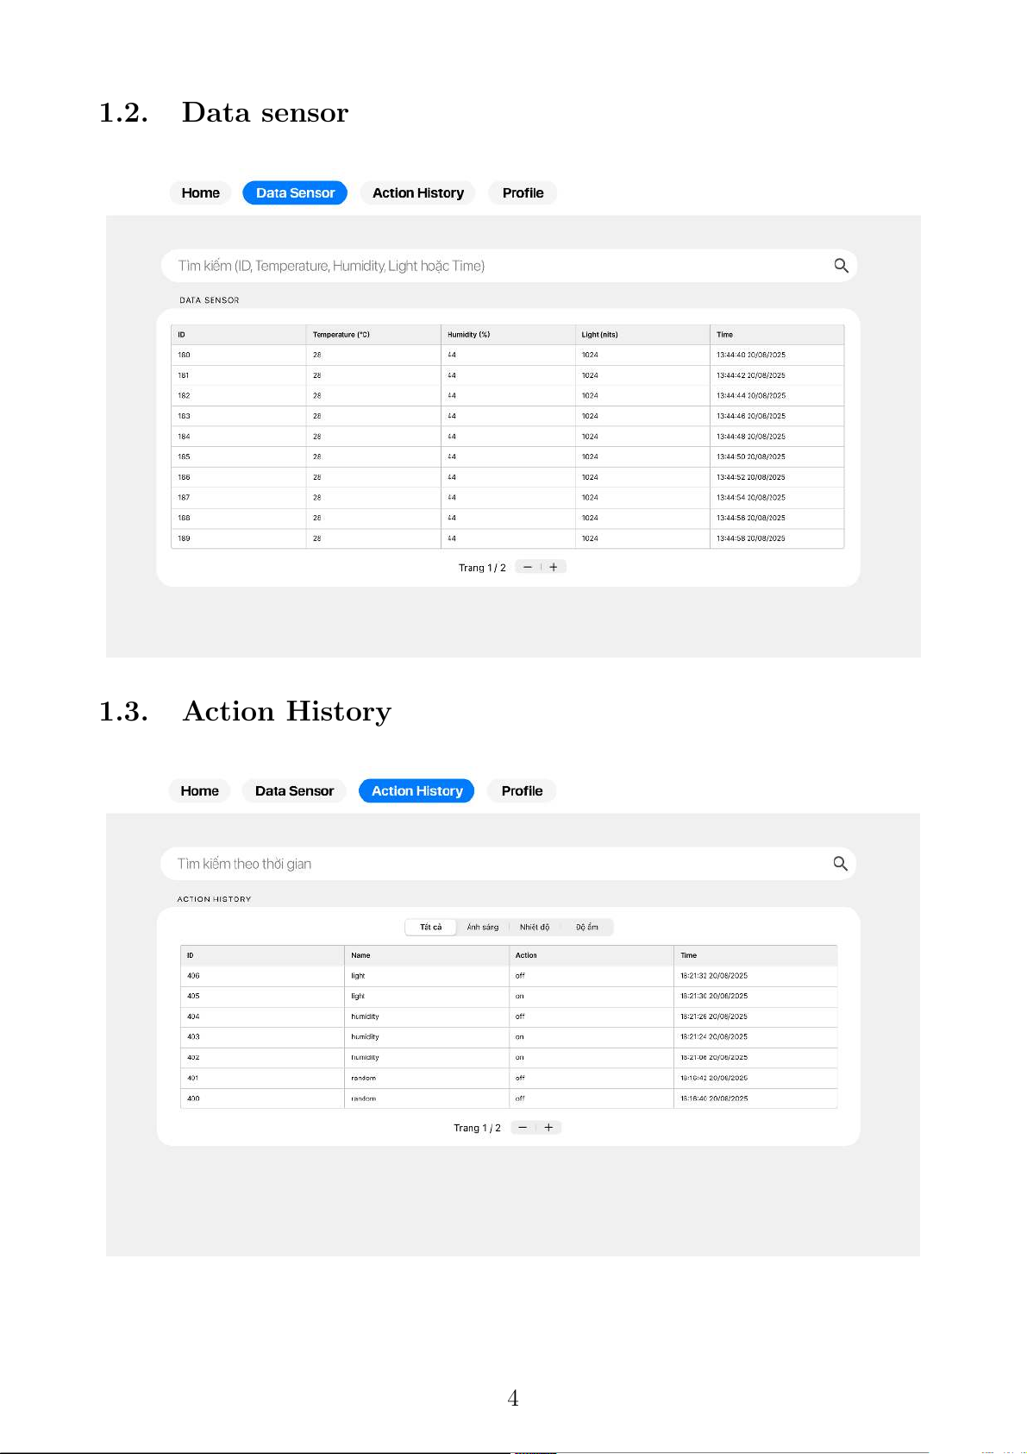Click the Profile tab above the sensor data panel
This screenshot has width=1027, height=1454.
pos(523,193)
